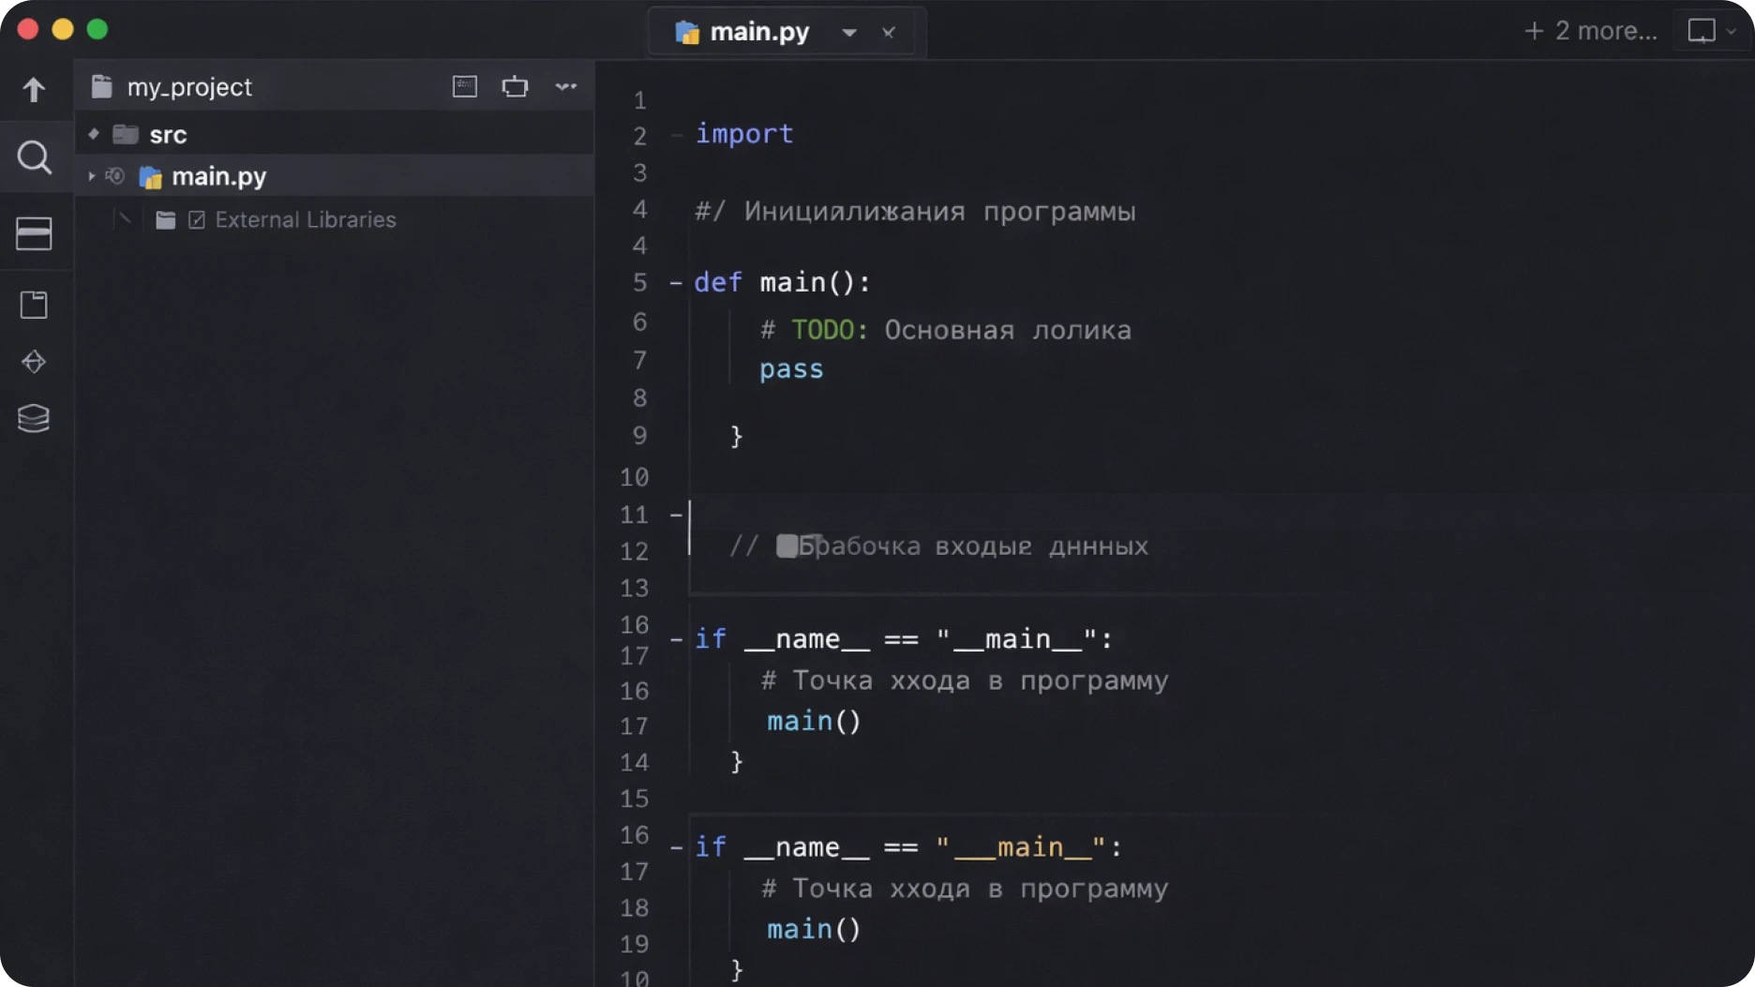This screenshot has width=1755, height=987.
Task: Expand the src folder
Action: pyautogui.click(x=94, y=134)
